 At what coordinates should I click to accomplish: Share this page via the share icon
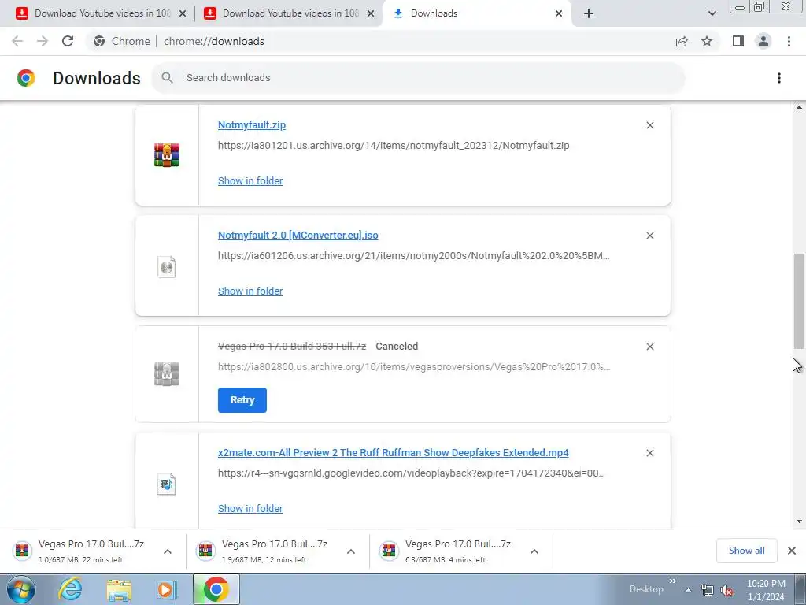[682, 41]
